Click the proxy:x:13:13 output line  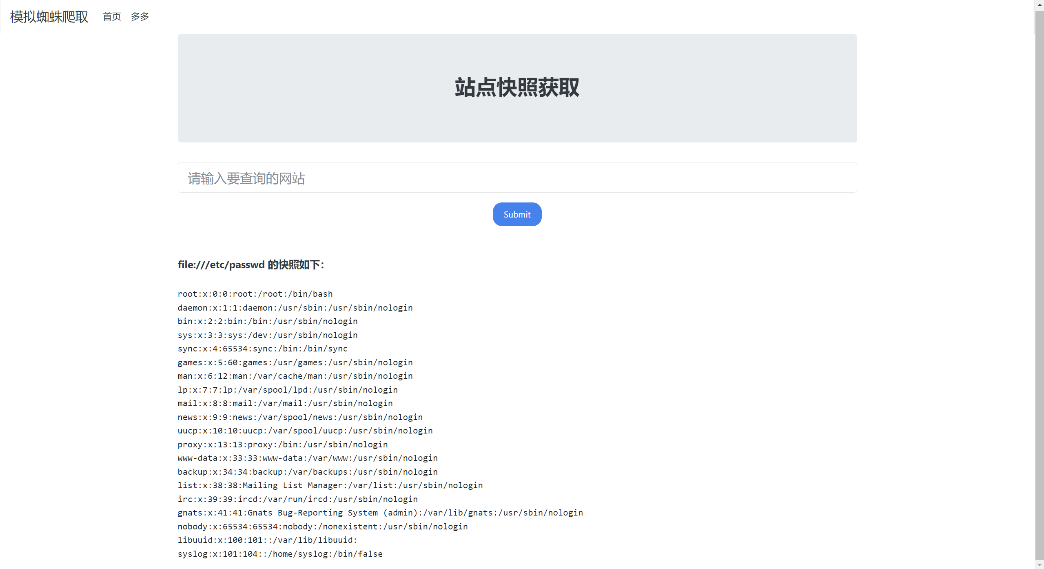pos(282,445)
